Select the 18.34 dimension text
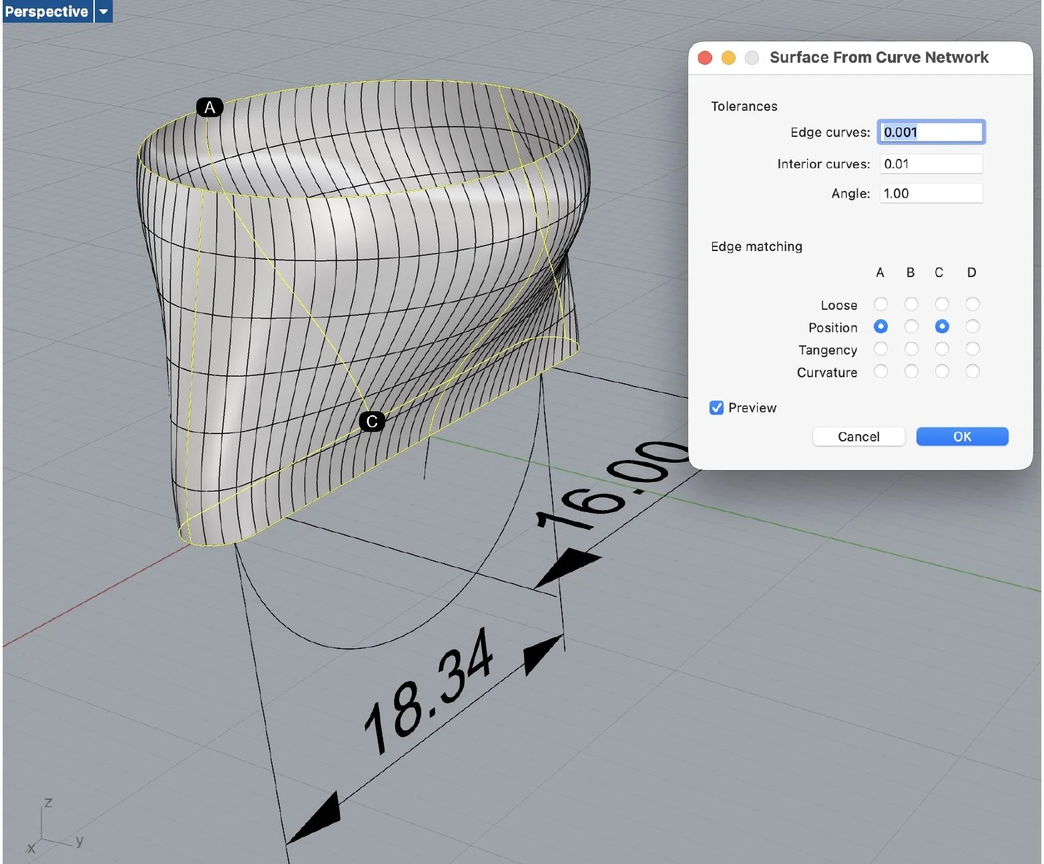 coord(429,692)
